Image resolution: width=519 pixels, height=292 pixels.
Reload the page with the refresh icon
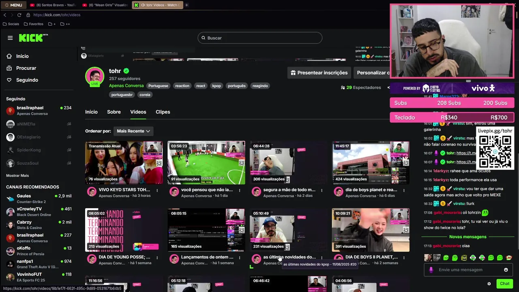[x=19, y=15]
